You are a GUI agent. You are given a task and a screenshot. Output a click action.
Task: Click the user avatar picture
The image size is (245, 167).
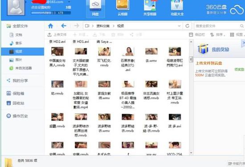pos(16,7)
